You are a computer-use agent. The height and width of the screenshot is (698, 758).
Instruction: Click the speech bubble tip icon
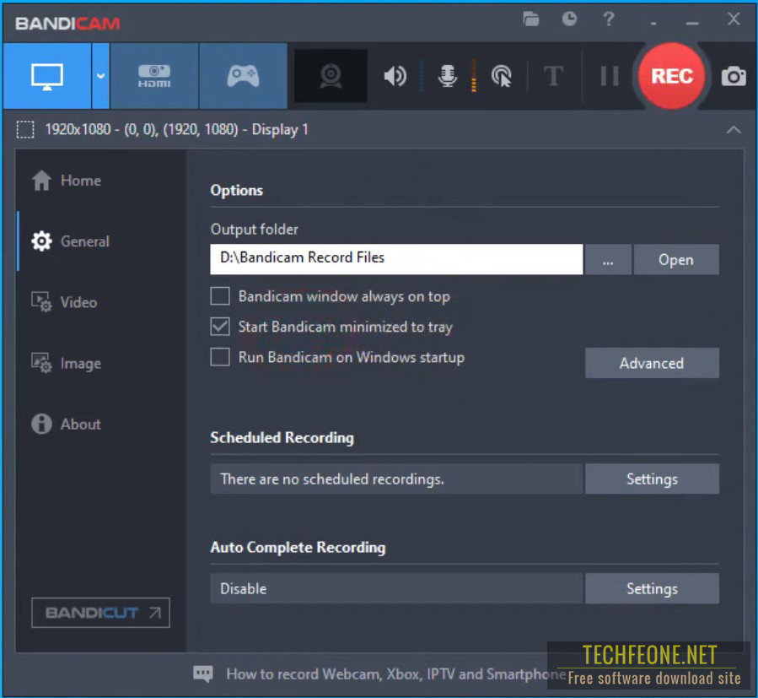[202, 674]
